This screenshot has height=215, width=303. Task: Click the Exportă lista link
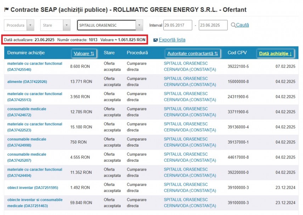pyautogui.click(x=172, y=40)
